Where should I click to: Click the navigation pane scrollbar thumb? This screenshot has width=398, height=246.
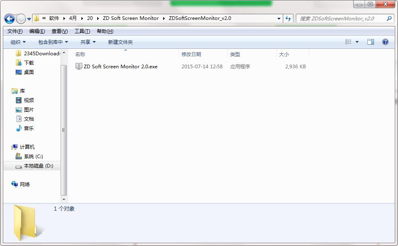tap(64, 130)
